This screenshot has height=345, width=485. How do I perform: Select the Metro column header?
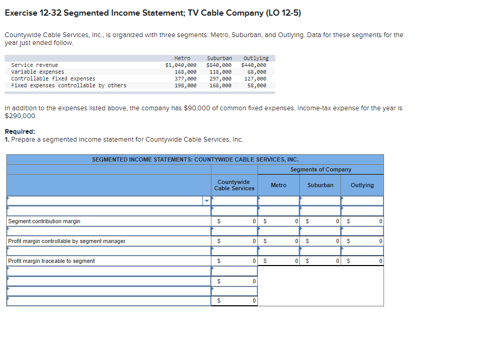278,185
